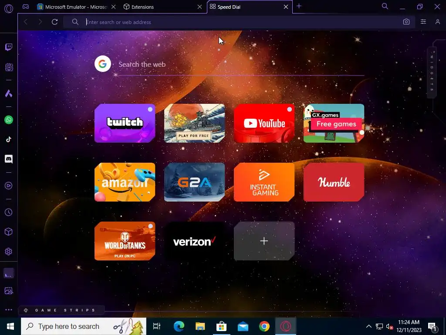Open the Opera menu logo
This screenshot has height=335, width=446.
click(9, 8)
